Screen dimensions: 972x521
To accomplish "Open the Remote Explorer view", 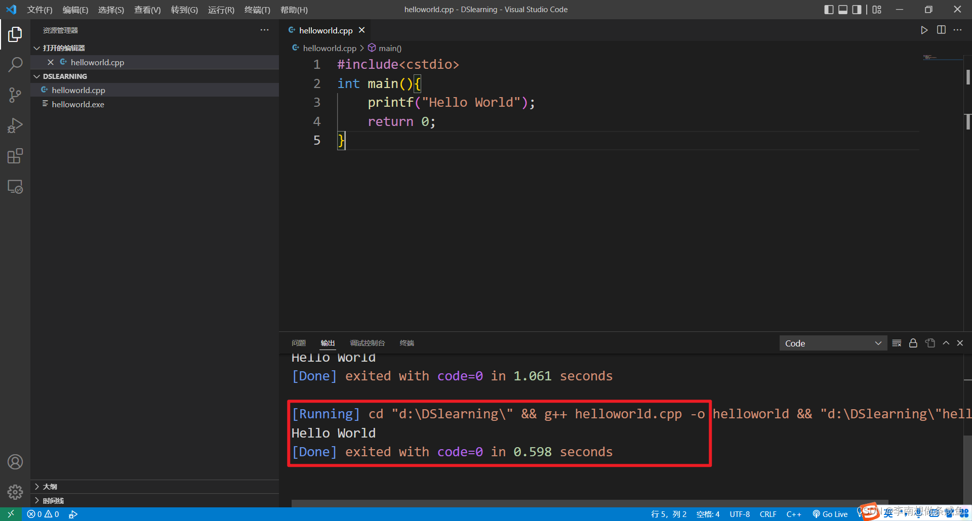I will tap(15, 187).
